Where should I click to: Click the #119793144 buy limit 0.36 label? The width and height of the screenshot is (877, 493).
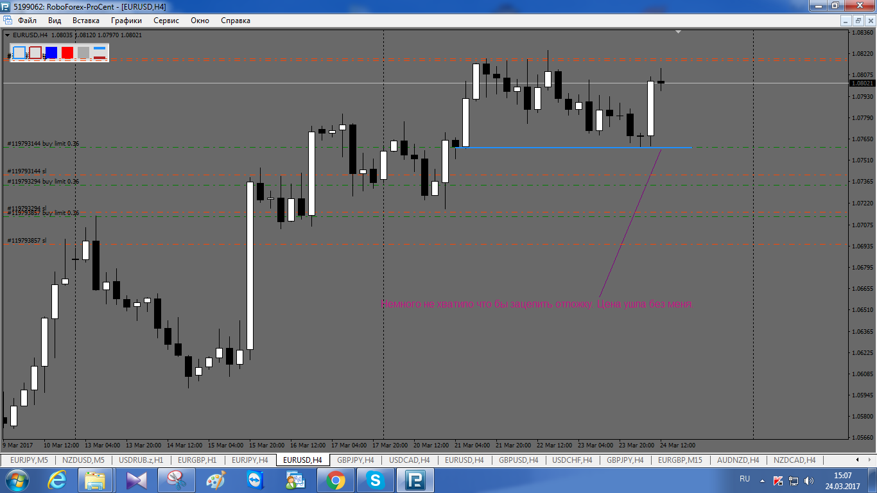43,144
